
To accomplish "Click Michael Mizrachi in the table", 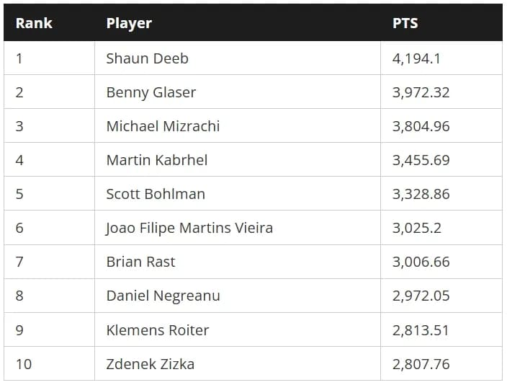I will click(x=163, y=126).
